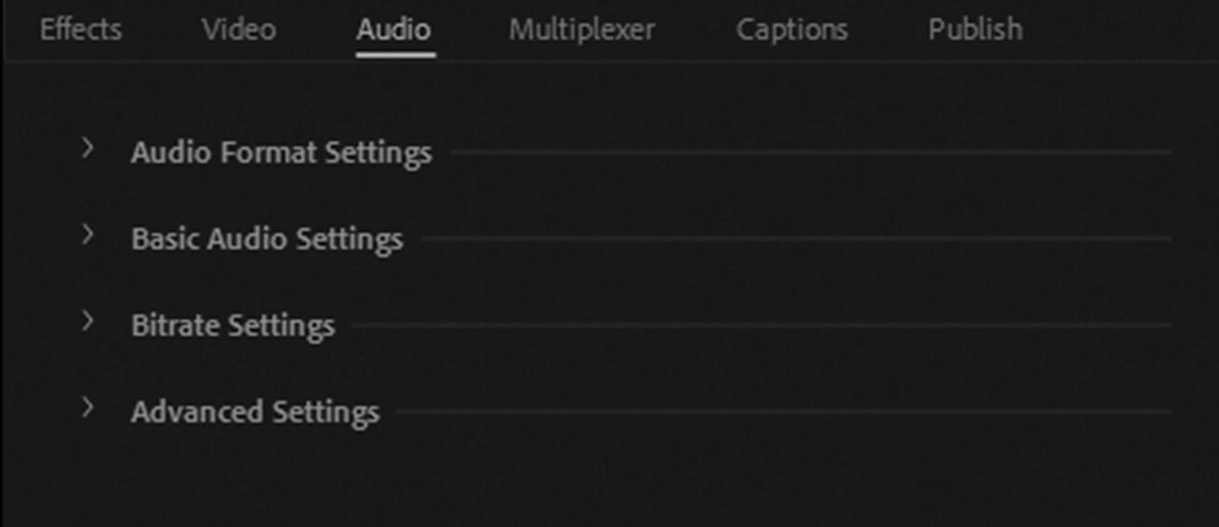
Task: Expand the Advanced Settings chevron
Action: [x=87, y=408]
